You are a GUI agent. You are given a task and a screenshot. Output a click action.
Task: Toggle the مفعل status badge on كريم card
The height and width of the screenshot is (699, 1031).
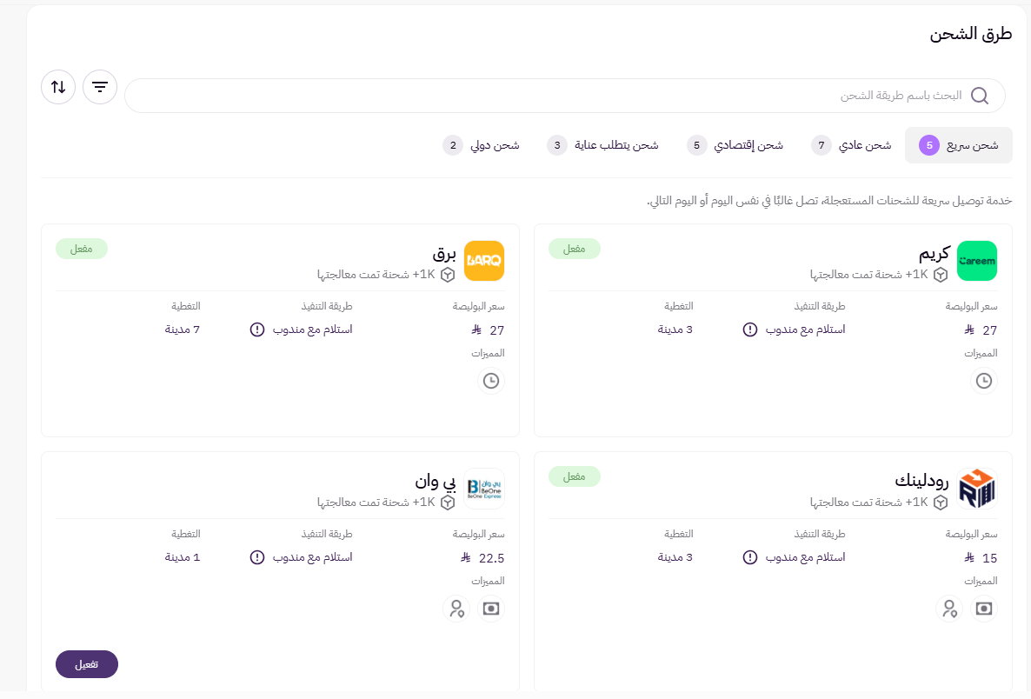tap(575, 248)
